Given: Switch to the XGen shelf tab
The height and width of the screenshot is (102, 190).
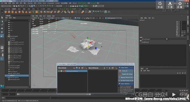Looking at the screenshot, I should (80, 9).
